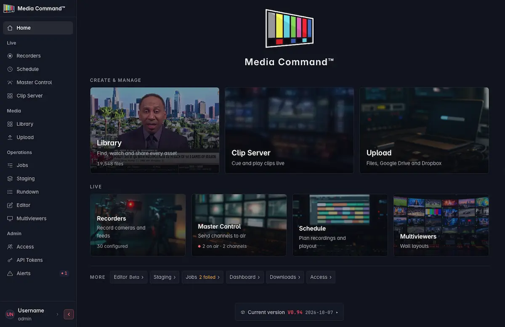505x327 pixels.
Task: Open Jobs 2 failed chip
Action: click(x=203, y=277)
